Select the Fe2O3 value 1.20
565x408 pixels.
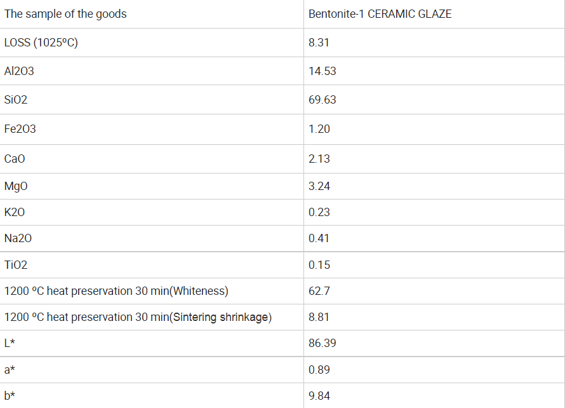click(x=319, y=129)
